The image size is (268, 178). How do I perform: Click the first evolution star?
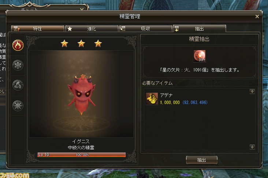coord(64,43)
